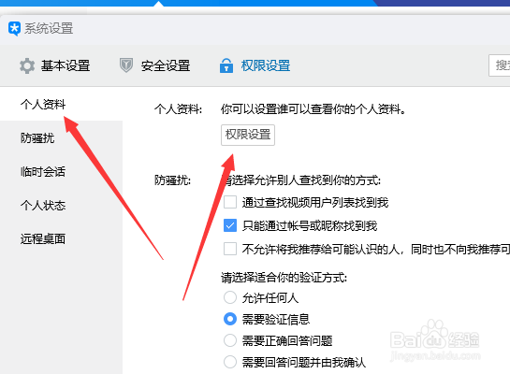510x374 pixels.
Task: Click the 权限设置 button under 个人资料
Action: click(248, 135)
